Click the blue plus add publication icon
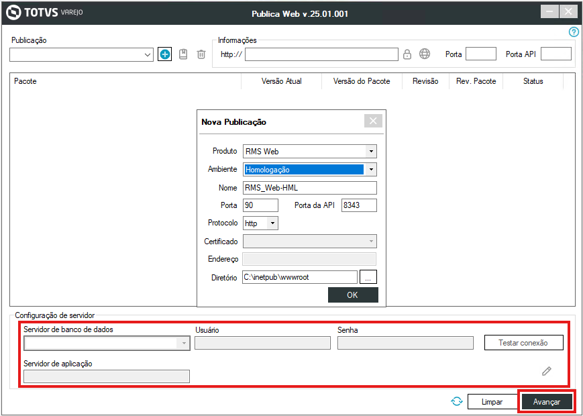 point(165,54)
